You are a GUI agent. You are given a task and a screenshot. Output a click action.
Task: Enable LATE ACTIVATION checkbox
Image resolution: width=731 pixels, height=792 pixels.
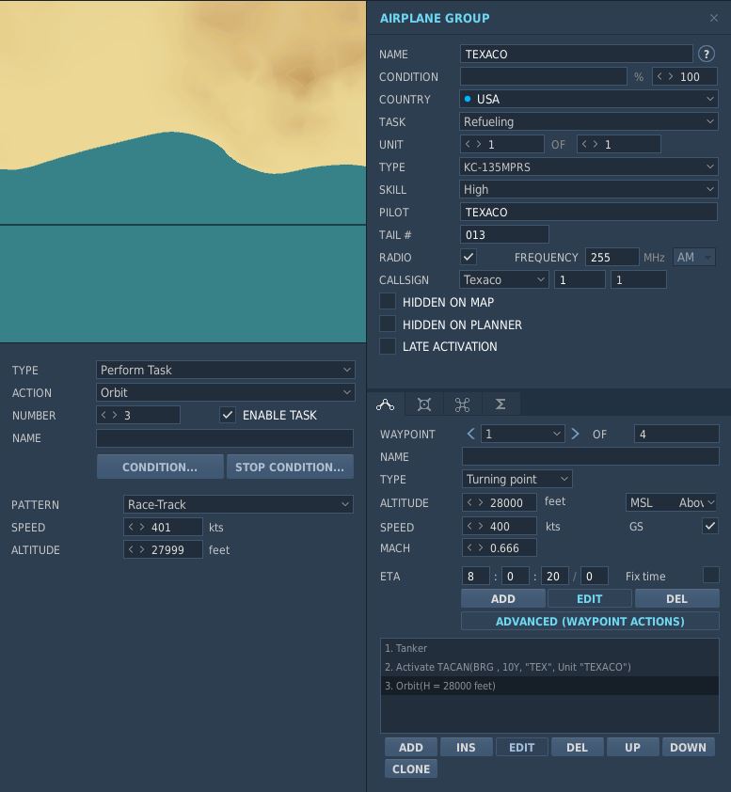tap(388, 346)
